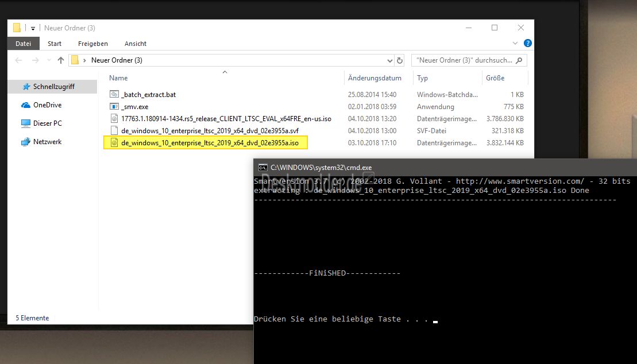Minimize the Explorer window

click(468, 28)
